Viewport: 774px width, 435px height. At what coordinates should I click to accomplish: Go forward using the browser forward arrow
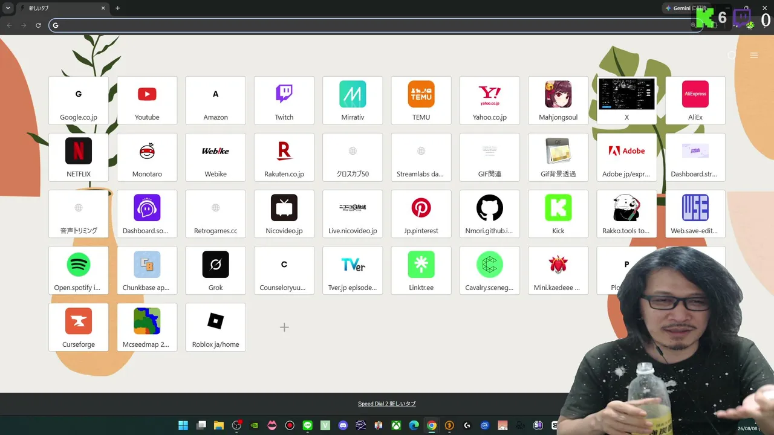[x=24, y=25]
